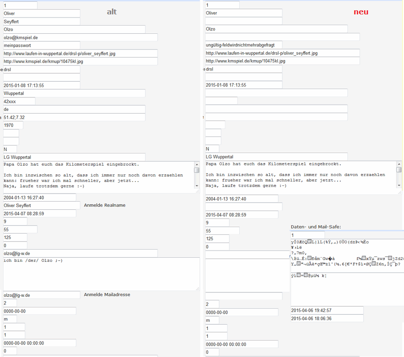Image resolution: width=404 pixels, height=357 pixels.
Task: Click the 'meinpasswort' password field
Action: pyautogui.click(x=41, y=45)
